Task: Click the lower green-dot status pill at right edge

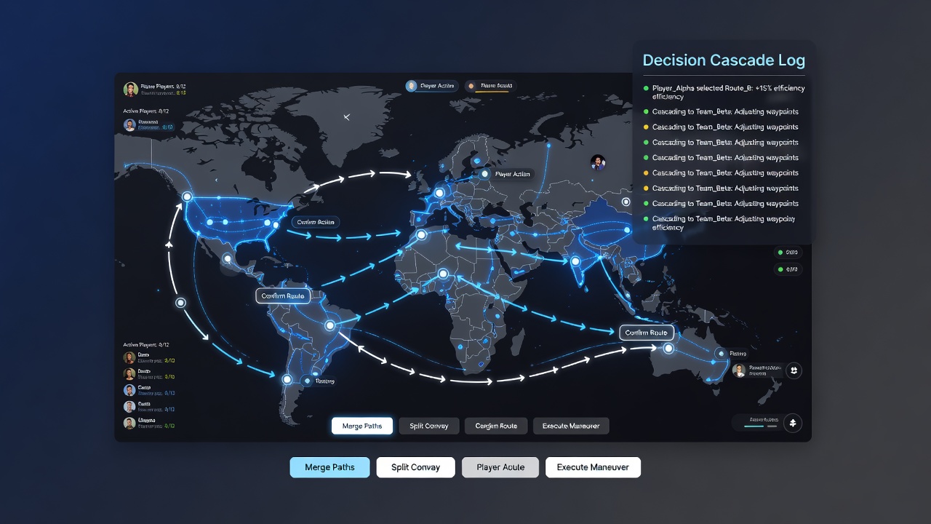Action: point(788,269)
